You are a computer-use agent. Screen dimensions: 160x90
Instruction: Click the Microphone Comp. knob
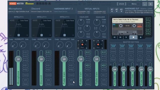[14, 45]
